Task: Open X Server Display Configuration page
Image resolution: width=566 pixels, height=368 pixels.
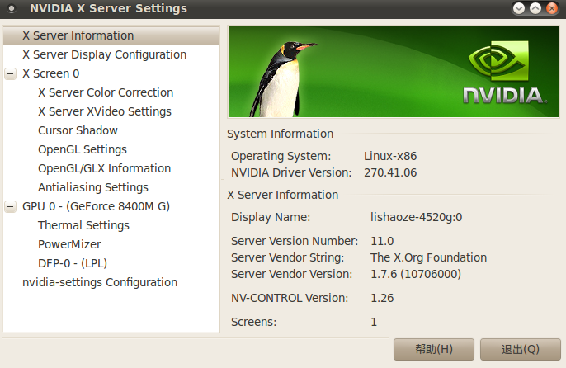Action: 104,54
